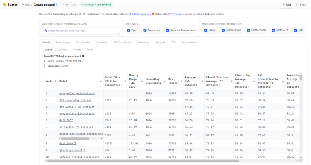Open GritLM-8x7B model link
Screen dimensions: 311x165
point(68,144)
